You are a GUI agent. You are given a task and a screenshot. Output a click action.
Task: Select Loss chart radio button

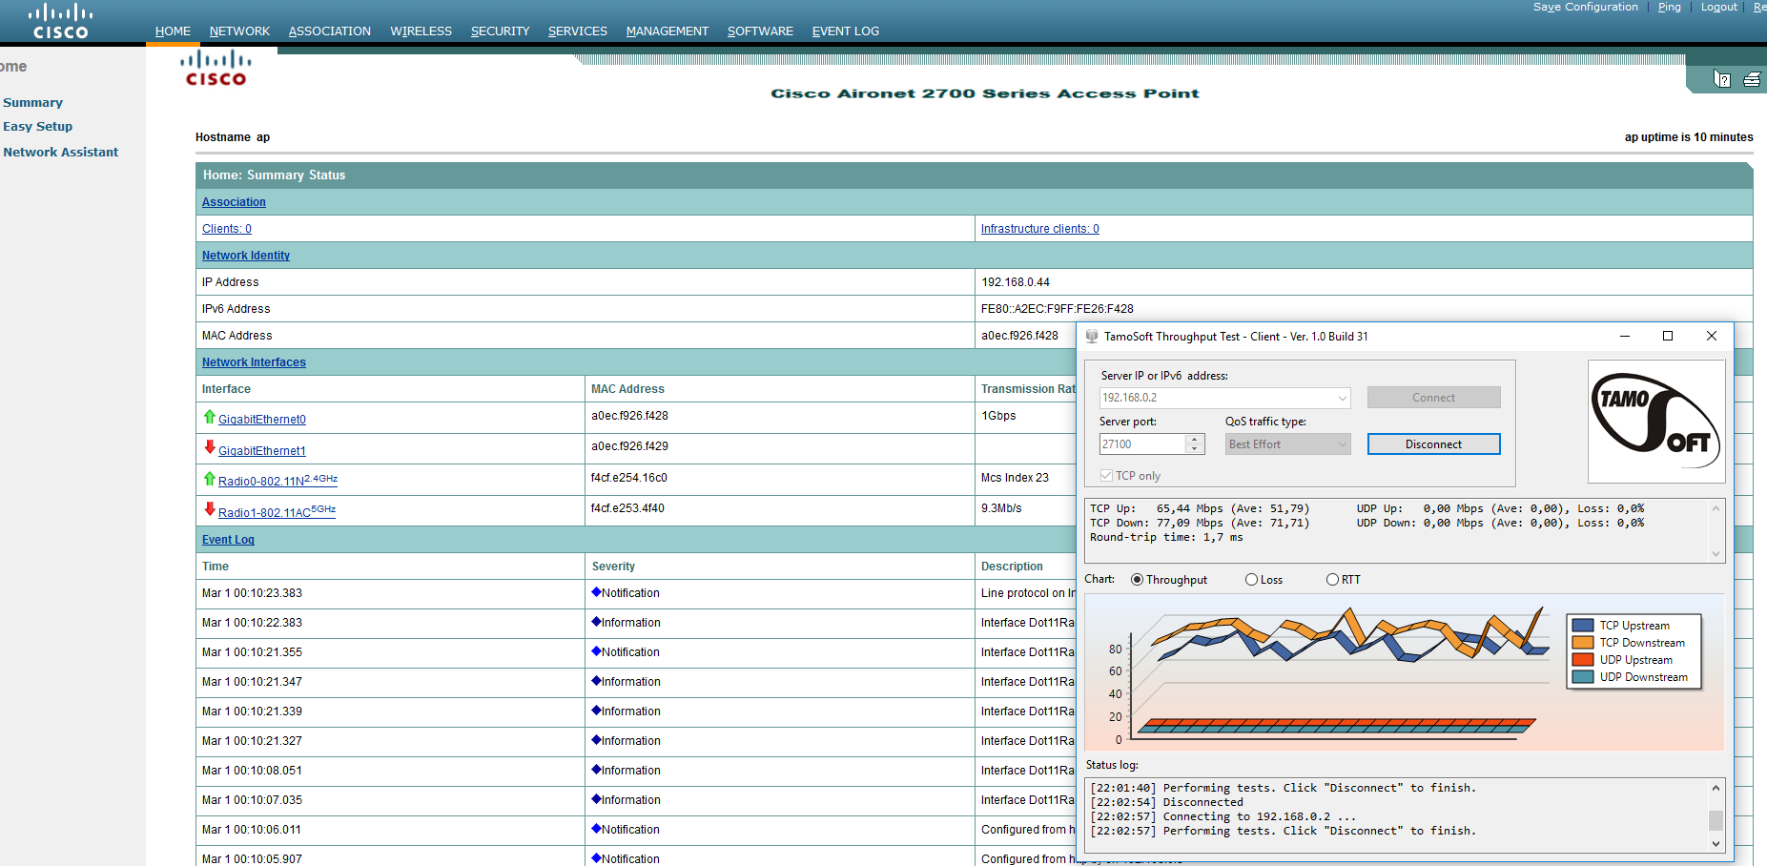[1251, 580]
